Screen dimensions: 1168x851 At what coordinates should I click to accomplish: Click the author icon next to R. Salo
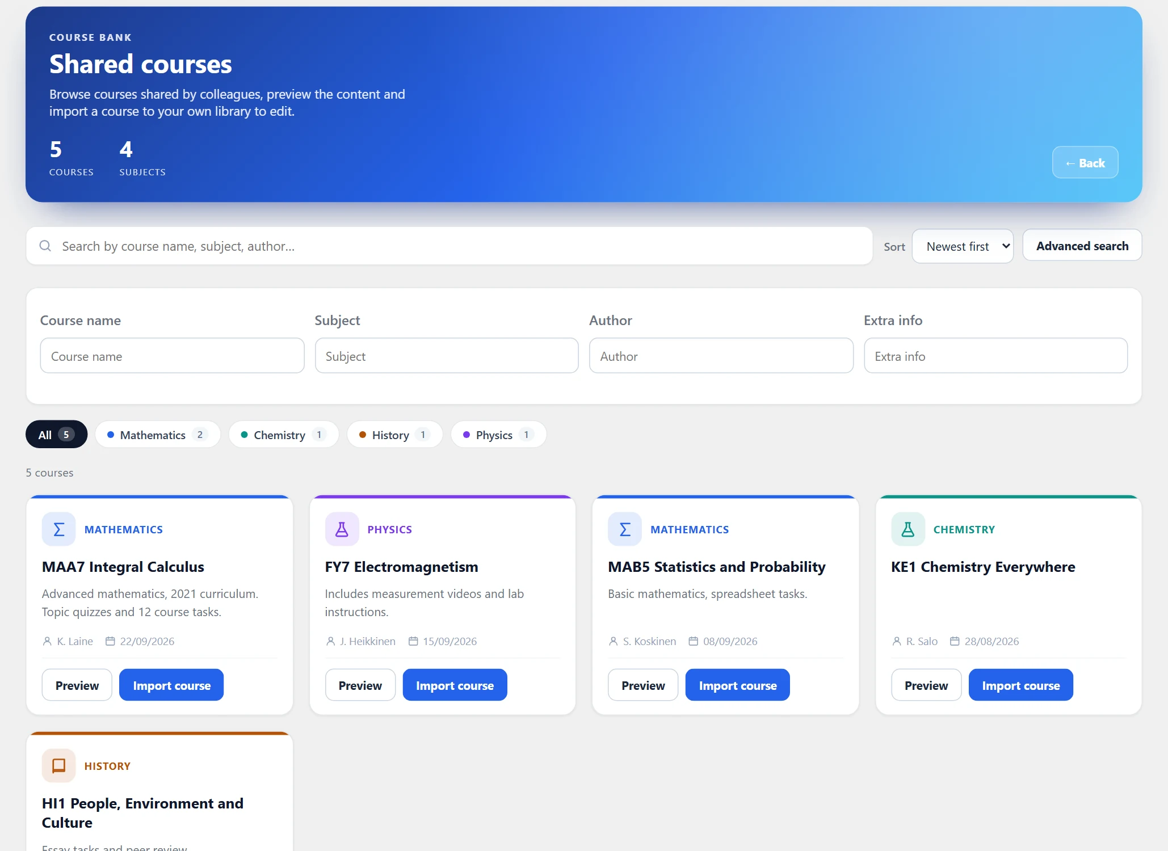(896, 641)
